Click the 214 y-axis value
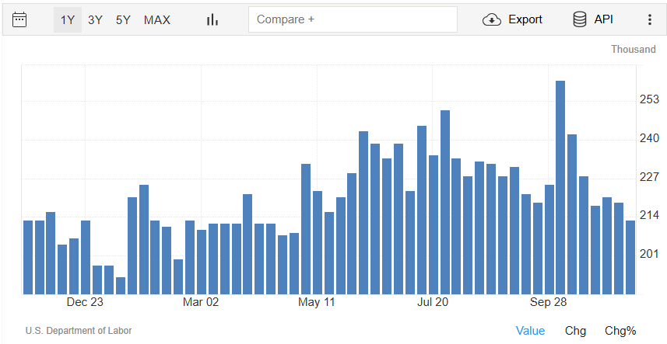 point(650,215)
